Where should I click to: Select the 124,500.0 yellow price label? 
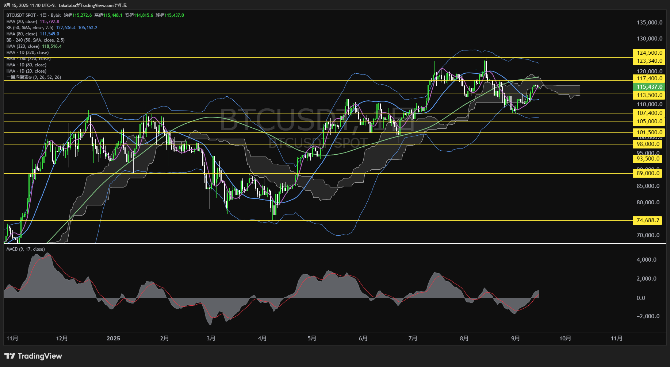[649, 53]
